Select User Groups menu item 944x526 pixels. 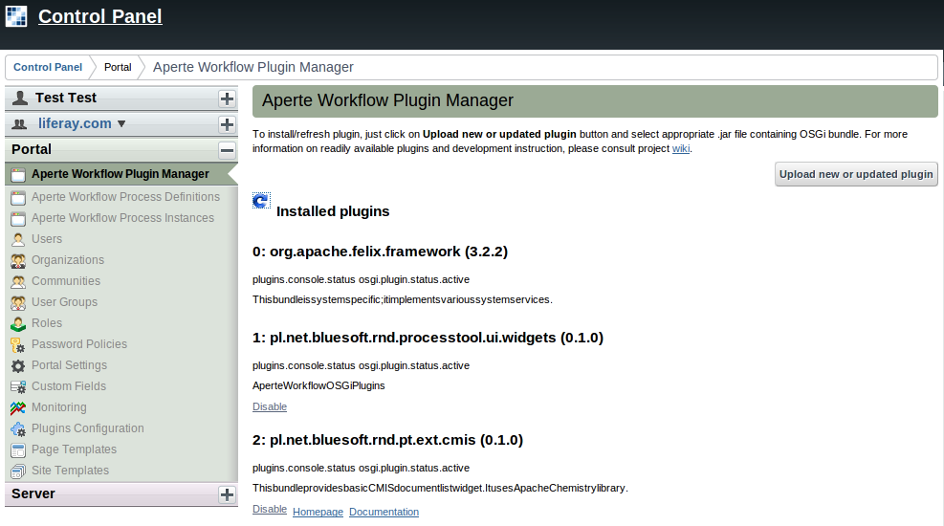64,302
